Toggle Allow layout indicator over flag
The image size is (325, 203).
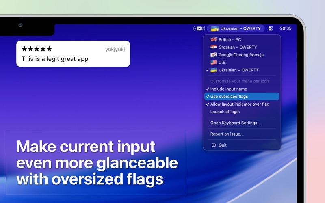[x=242, y=104]
